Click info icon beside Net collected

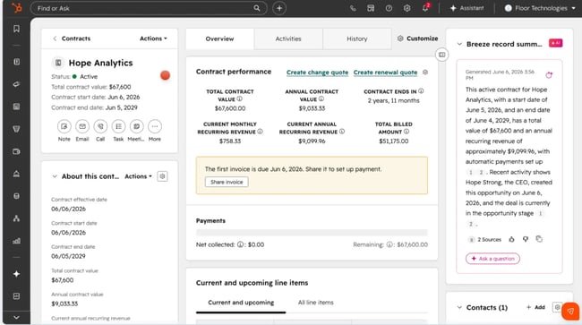pyautogui.click(x=240, y=244)
